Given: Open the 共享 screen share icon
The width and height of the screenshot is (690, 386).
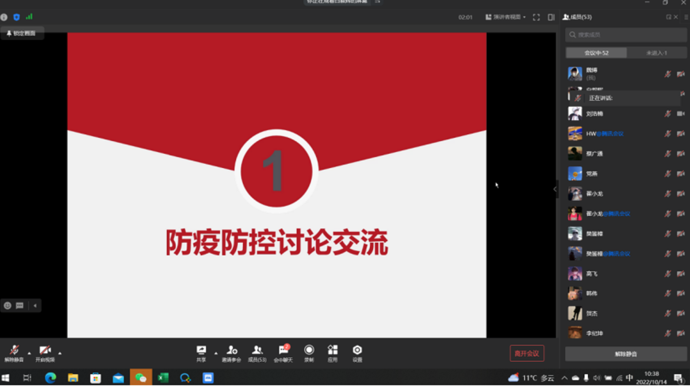Looking at the screenshot, I should [201, 353].
